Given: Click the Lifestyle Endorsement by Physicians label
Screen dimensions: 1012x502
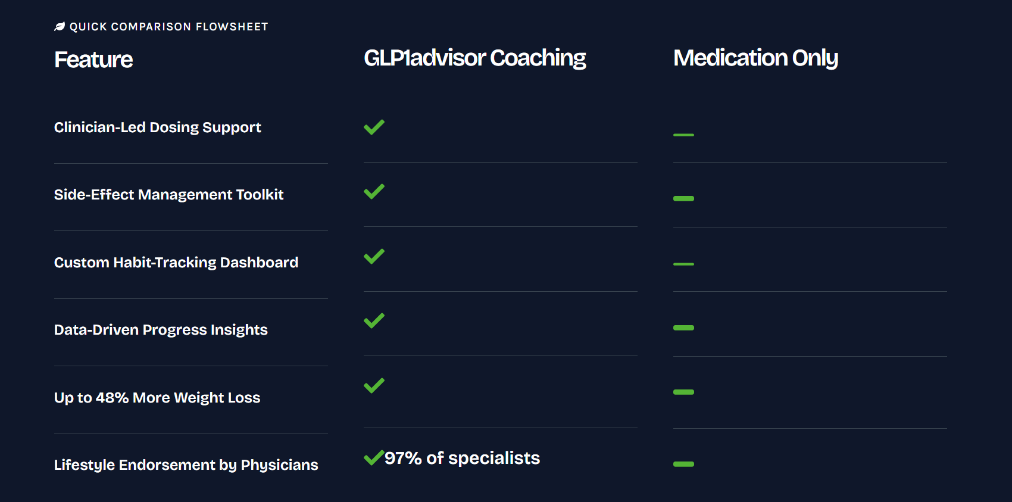Looking at the screenshot, I should click(186, 465).
